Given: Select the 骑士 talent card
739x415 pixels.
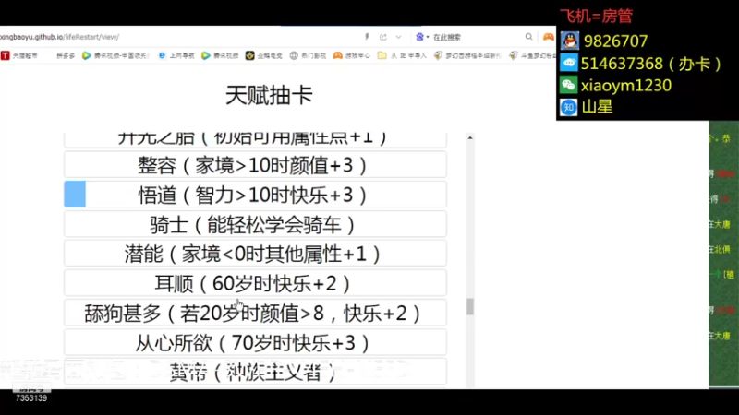Looking at the screenshot, I should (255, 224).
